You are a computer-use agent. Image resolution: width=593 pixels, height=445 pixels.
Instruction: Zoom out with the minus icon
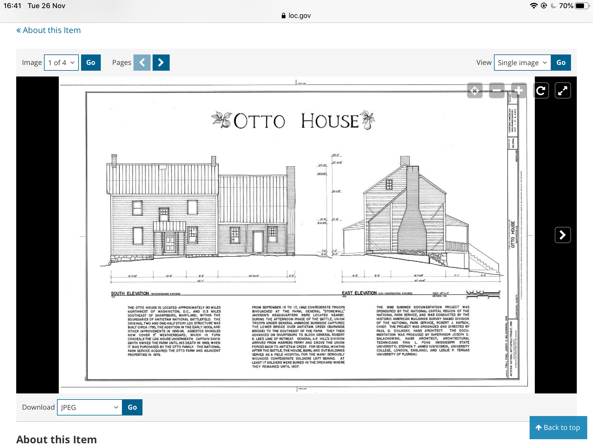pyautogui.click(x=497, y=91)
